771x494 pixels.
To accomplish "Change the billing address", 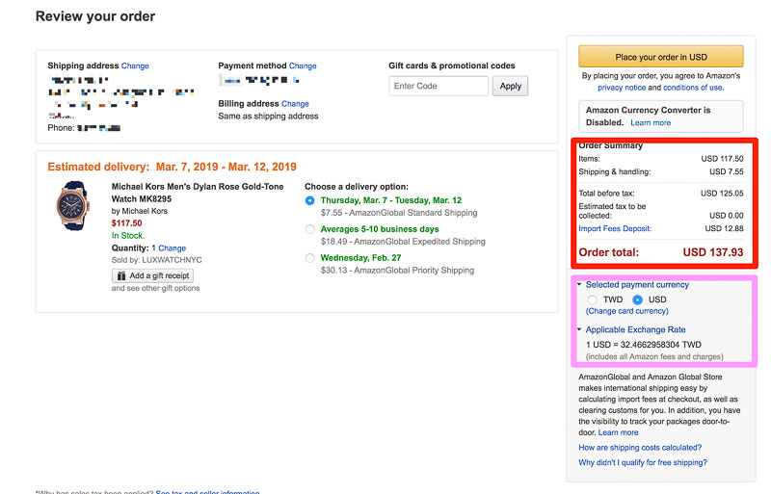I will click(295, 104).
